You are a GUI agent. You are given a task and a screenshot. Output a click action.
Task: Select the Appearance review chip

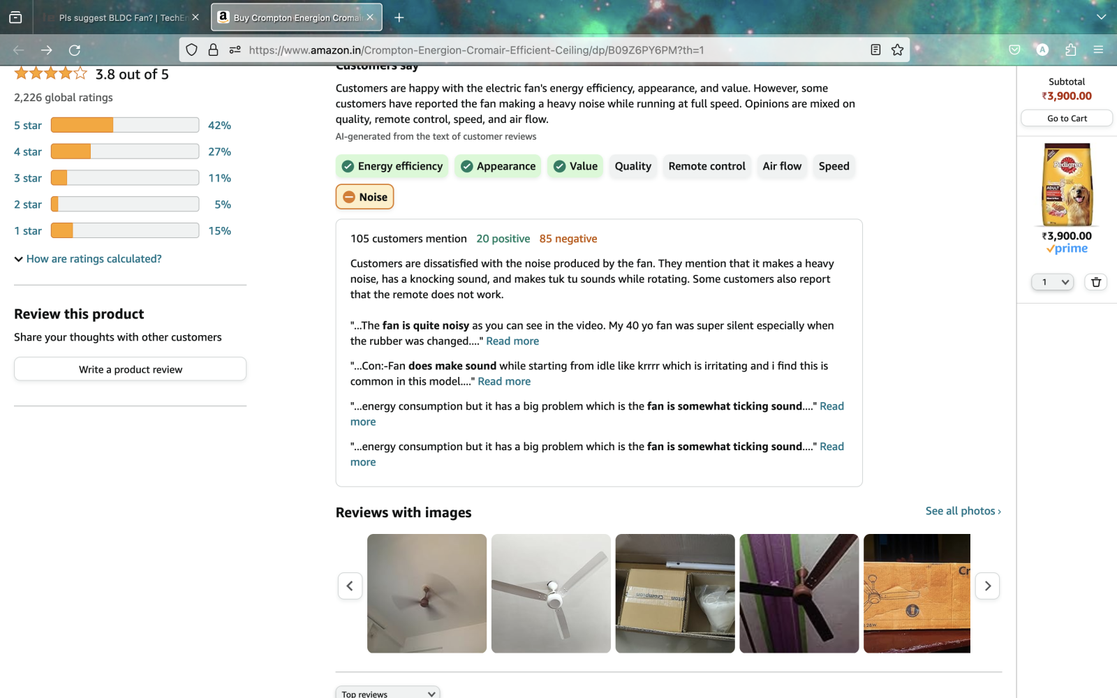point(498,166)
